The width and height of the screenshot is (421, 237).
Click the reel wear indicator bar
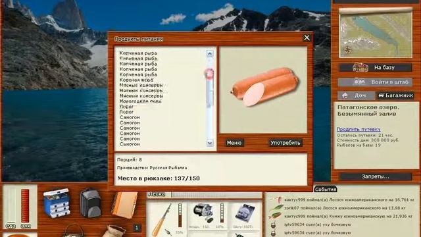tap(222, 213)
